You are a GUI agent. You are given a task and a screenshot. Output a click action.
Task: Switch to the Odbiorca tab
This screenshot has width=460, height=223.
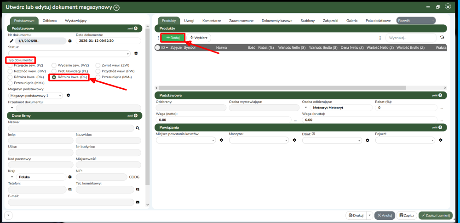click(x=49, y=20)
